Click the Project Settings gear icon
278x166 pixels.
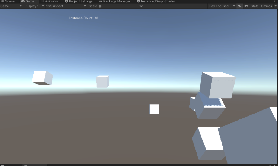67,1
